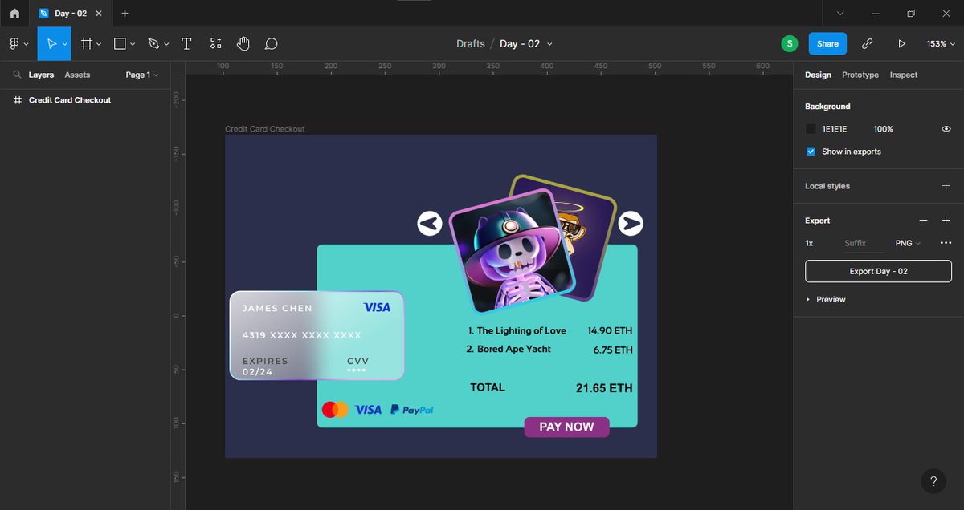
Task: Open the Page 1 dropdown
Action: coord(141,75)
